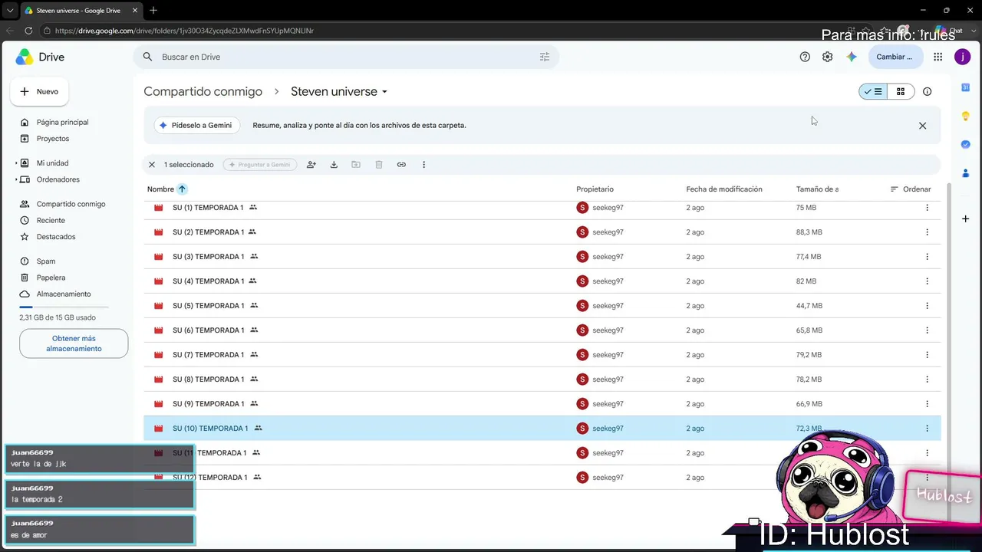The height and width of the screenshot is (552, 982).
Task: Clear the current selection
Action: tap(152, 164)
